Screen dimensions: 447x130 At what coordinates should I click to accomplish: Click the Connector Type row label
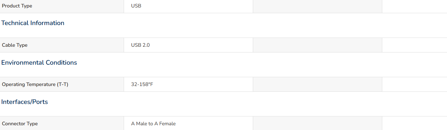coord(20,124)
